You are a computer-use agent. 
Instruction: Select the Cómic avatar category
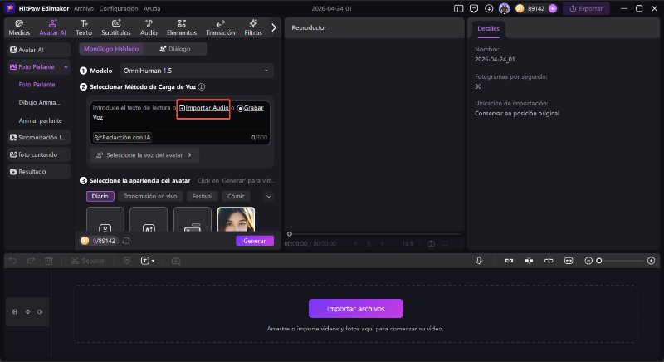[236, 196]
